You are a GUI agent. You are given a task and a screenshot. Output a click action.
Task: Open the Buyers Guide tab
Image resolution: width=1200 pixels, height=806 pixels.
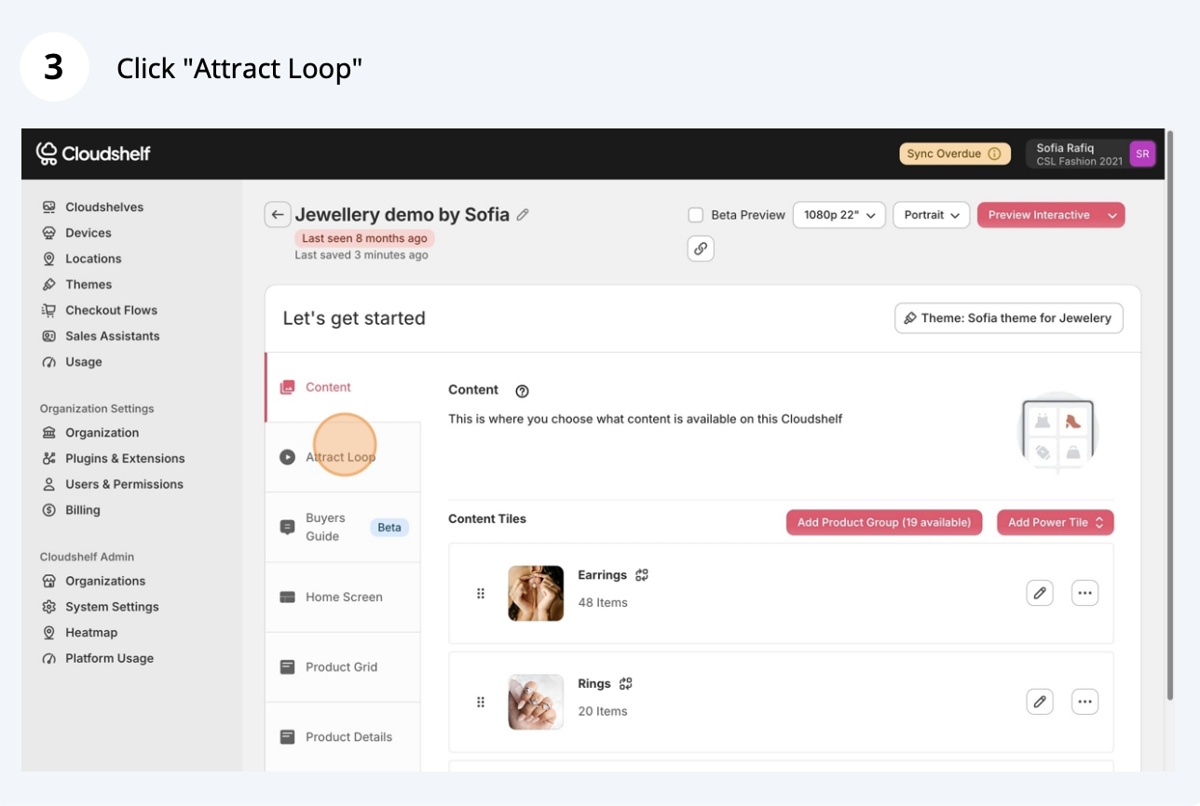(x=343, y=527)
